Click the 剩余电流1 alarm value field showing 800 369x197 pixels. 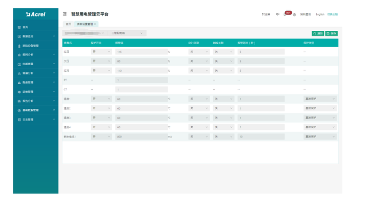click(141, 136)
